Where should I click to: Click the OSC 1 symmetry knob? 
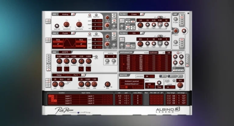coord(79,24)
